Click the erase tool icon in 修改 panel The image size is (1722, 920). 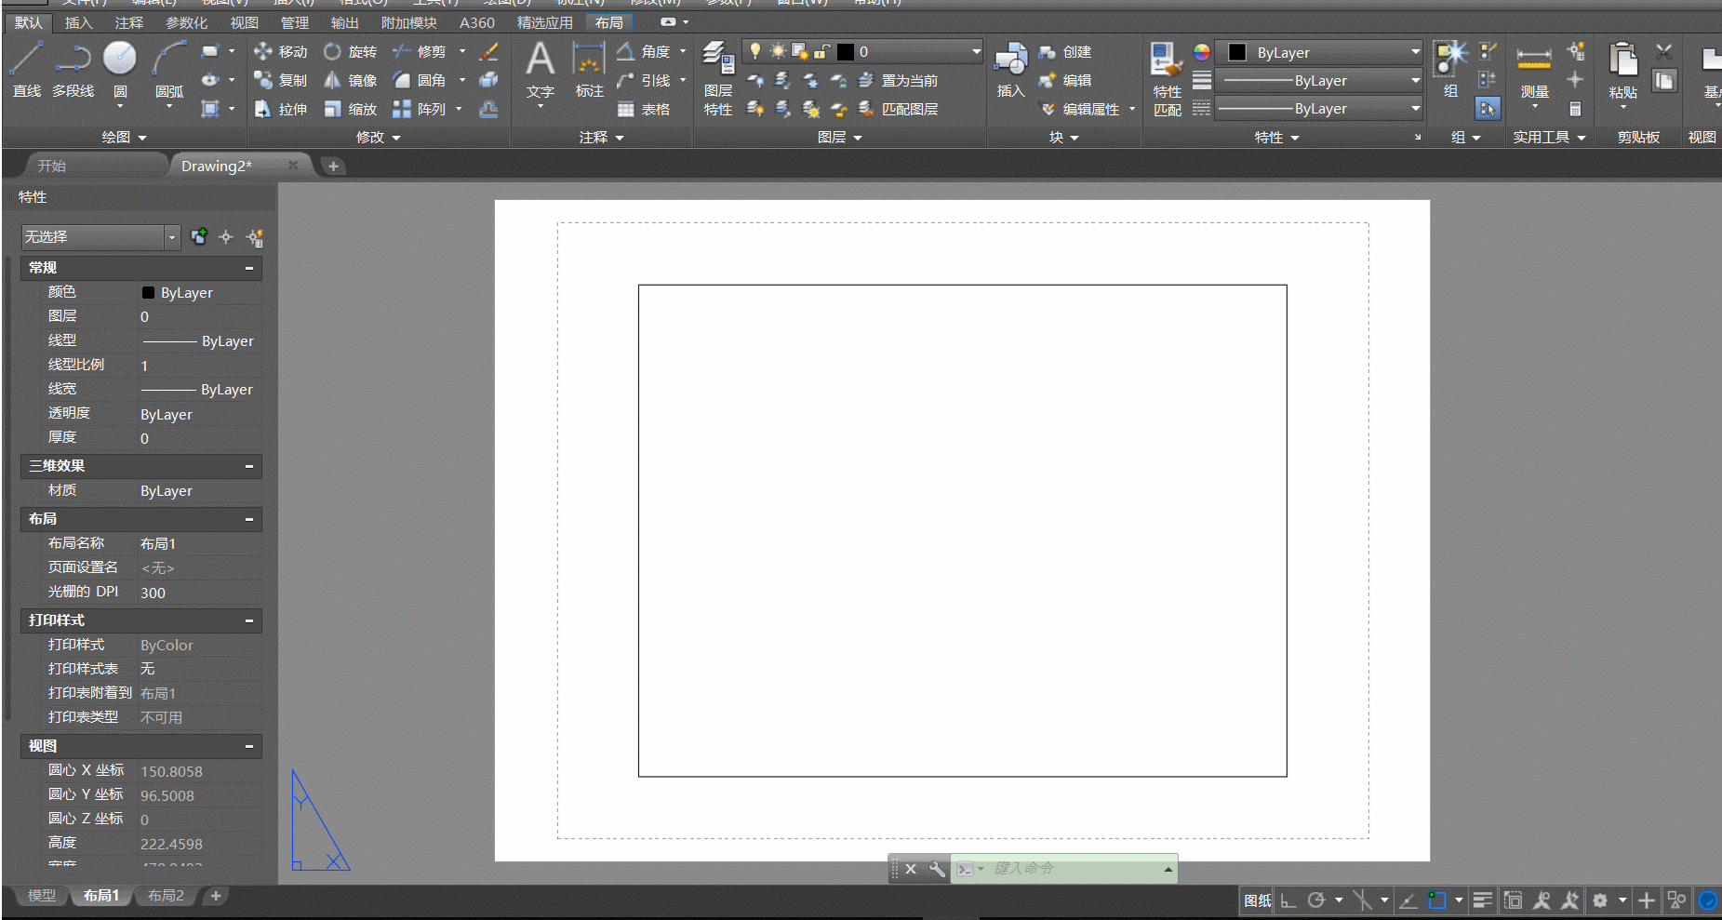click(488, 52)
